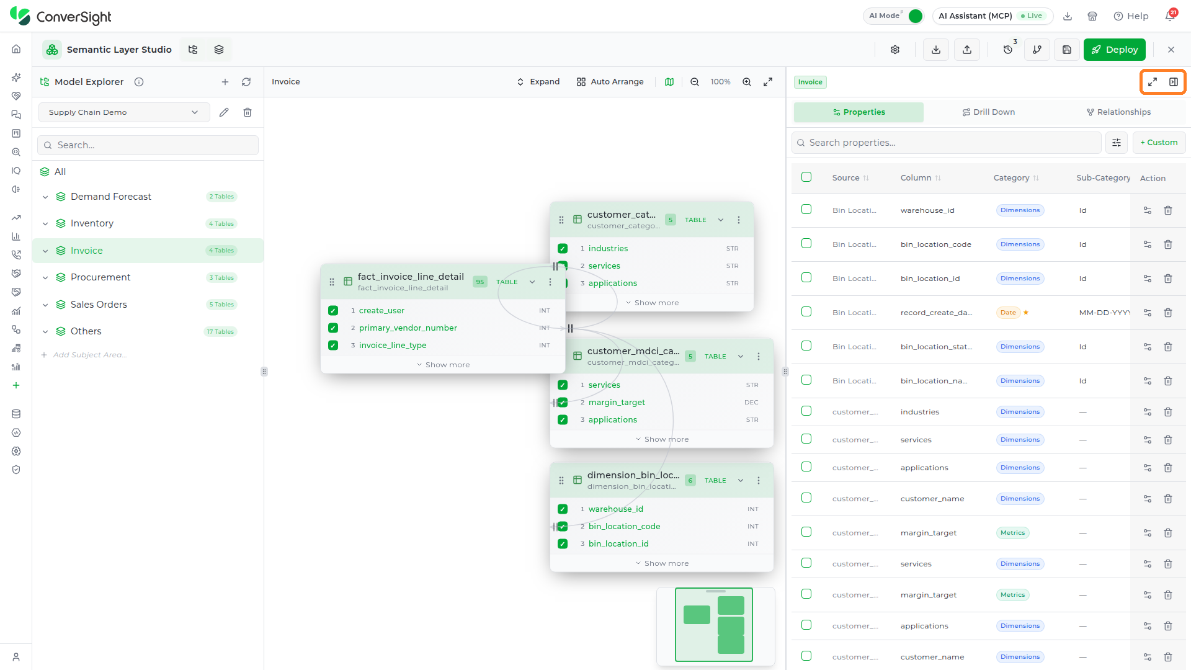
Task: Click the Expand button in canvas toolbar
Action: point(538,82)
